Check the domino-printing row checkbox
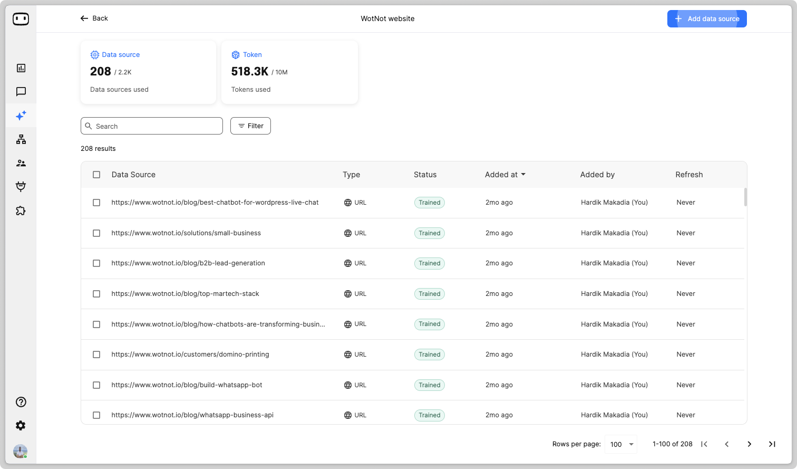 pos(96,355)
